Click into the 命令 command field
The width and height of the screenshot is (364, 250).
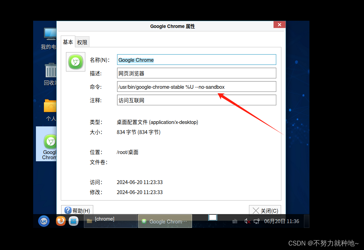pos(197,87)
